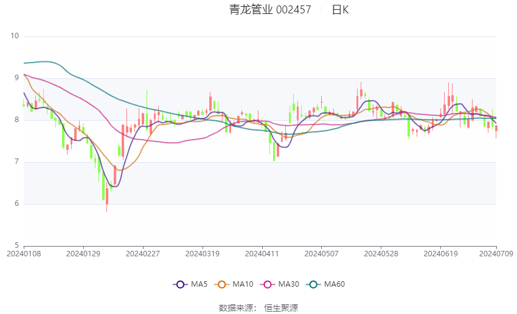Image resolution: width=517 pixels, height=314 pixels.
Task: Click the 20240507 date axis label
Action: (322, 254)
